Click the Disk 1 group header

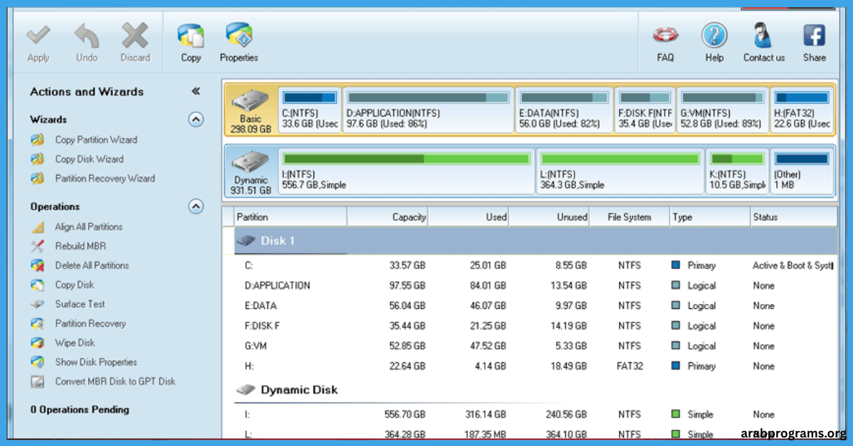pos(536,241)
